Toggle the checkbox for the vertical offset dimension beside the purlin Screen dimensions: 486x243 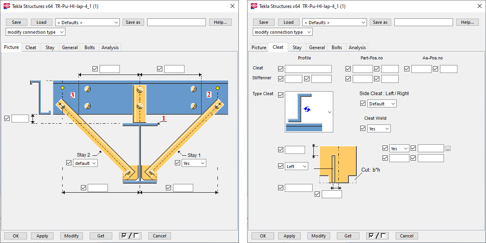(7, 118)
